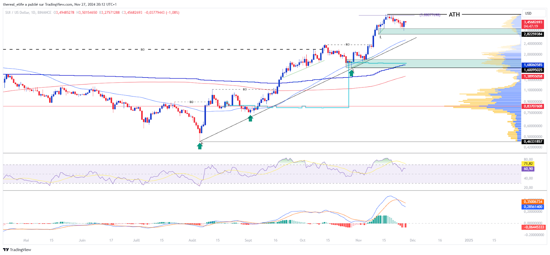The height and width of the screenshot is (255, 550).
Task: Click the Août date on time axis
Action: coord(192,240)
